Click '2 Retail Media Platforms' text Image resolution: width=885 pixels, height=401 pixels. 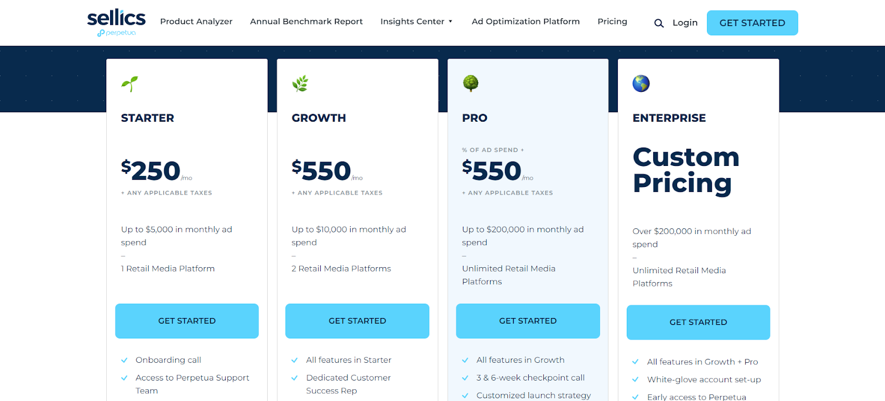tap(341, 269)
